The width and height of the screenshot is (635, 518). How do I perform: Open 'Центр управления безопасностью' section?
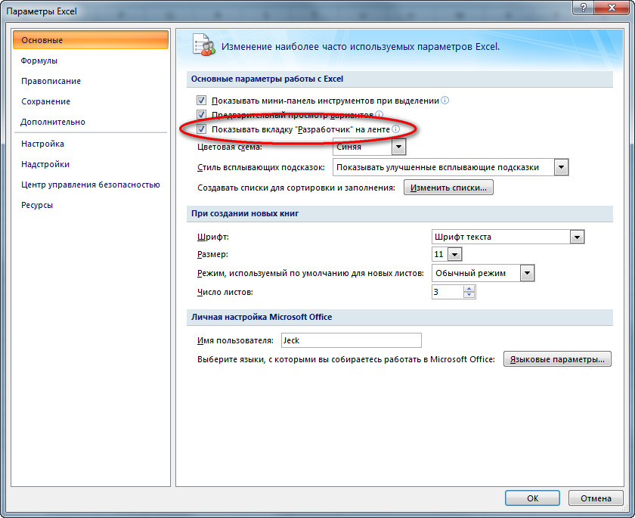tap(90, 185)
